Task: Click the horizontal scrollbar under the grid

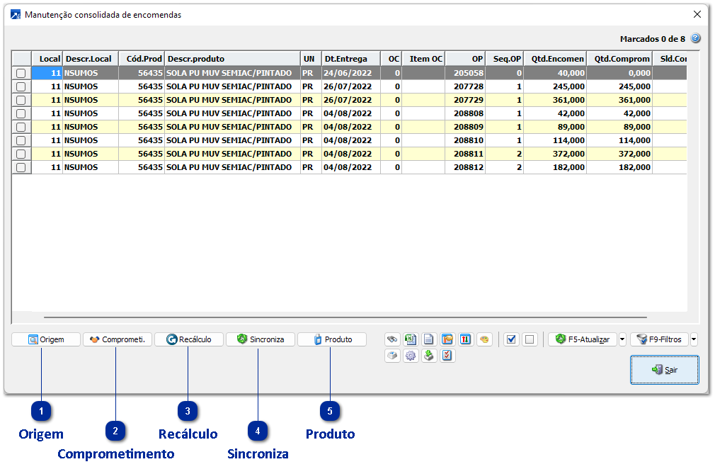Action: [345, 317]
